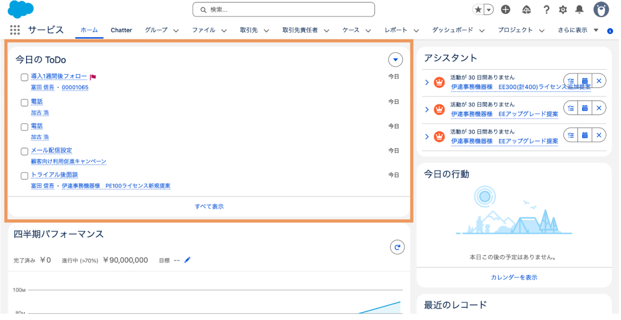
Task: Open the Help question mark icon
Action: point(546,9)
